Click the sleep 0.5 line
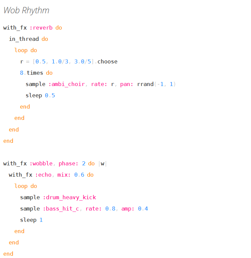 (40, 95)
